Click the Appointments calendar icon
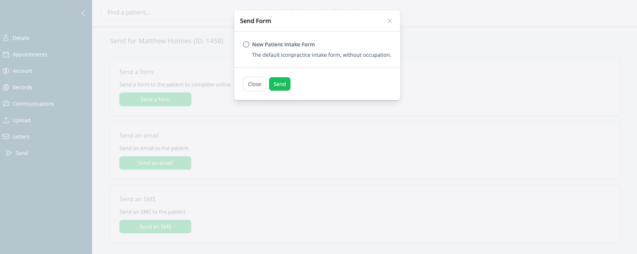The image size is (637, 254). coord(6,54)
